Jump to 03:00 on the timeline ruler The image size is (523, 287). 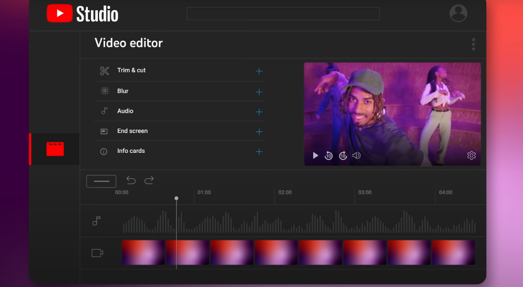click(x=365, y=193)
